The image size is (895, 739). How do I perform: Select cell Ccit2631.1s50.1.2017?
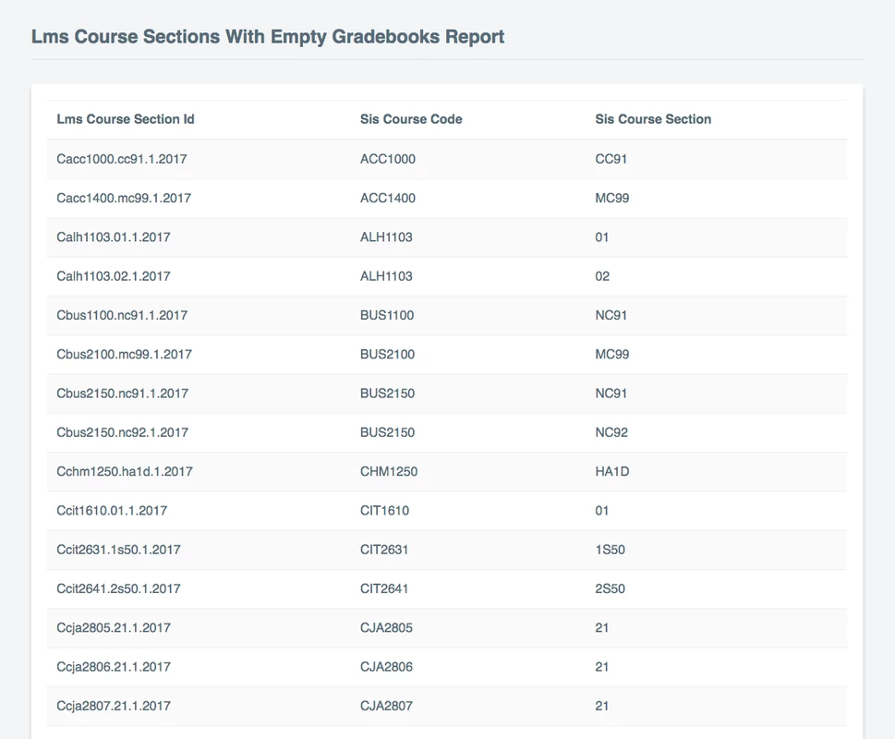pos(119,551)
